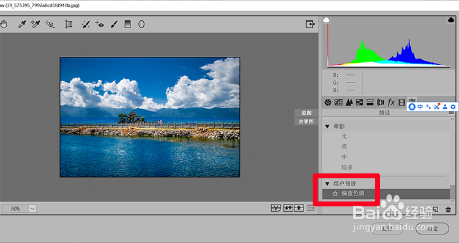
Task: Click the IME 中 language indicator
Action: (420, 107)
